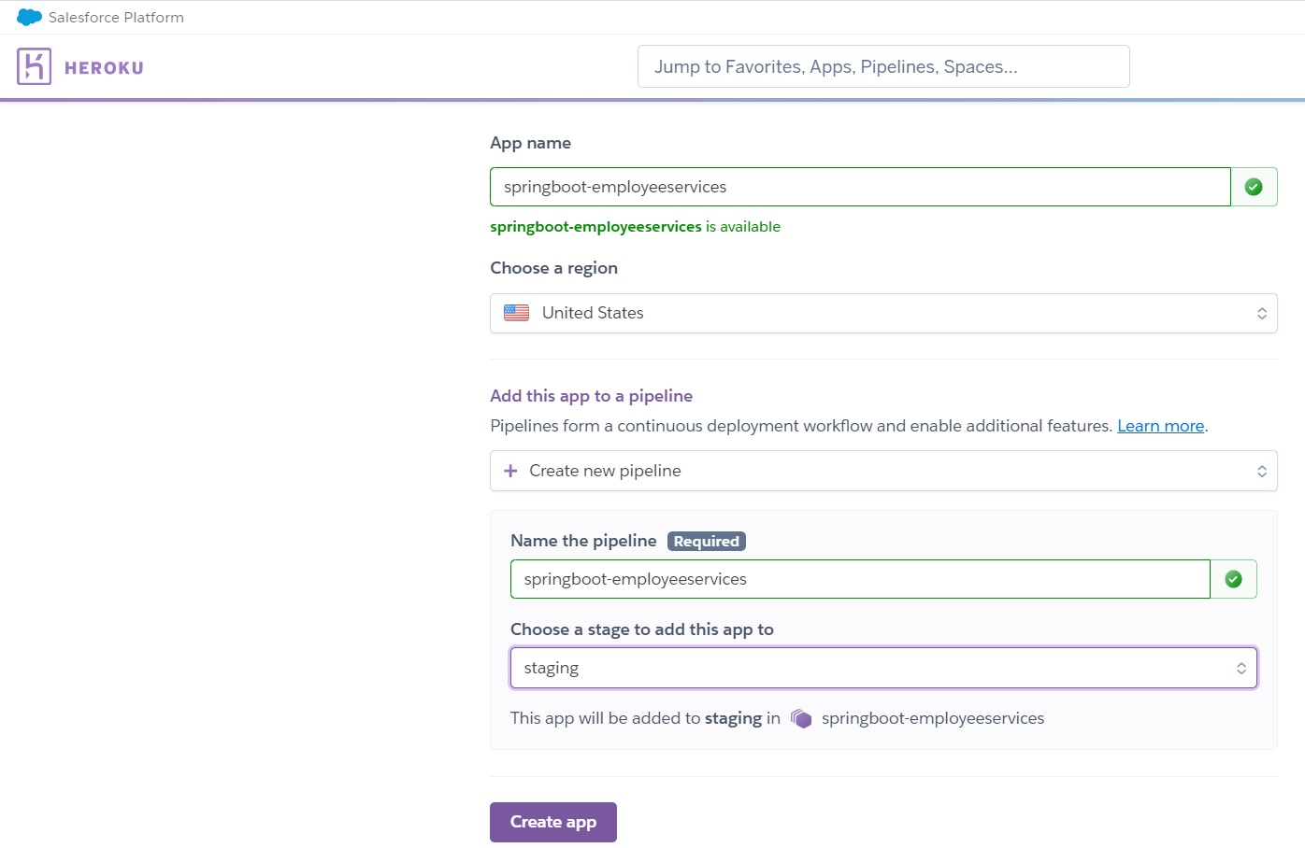Click the HEROKU wordmark text
The image size is (1305, 848).
(104, 67)
